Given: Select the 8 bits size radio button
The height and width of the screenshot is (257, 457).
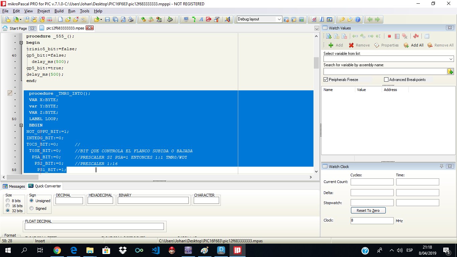Looking at the screenshot, I should 8,201.
